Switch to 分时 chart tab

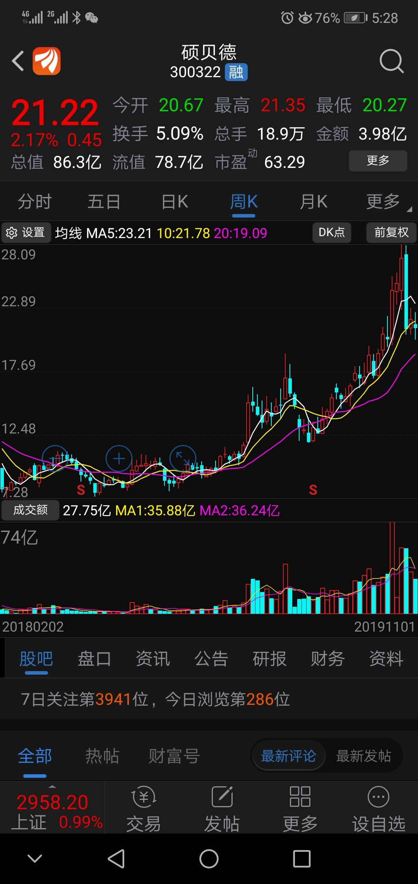point(35,202)
